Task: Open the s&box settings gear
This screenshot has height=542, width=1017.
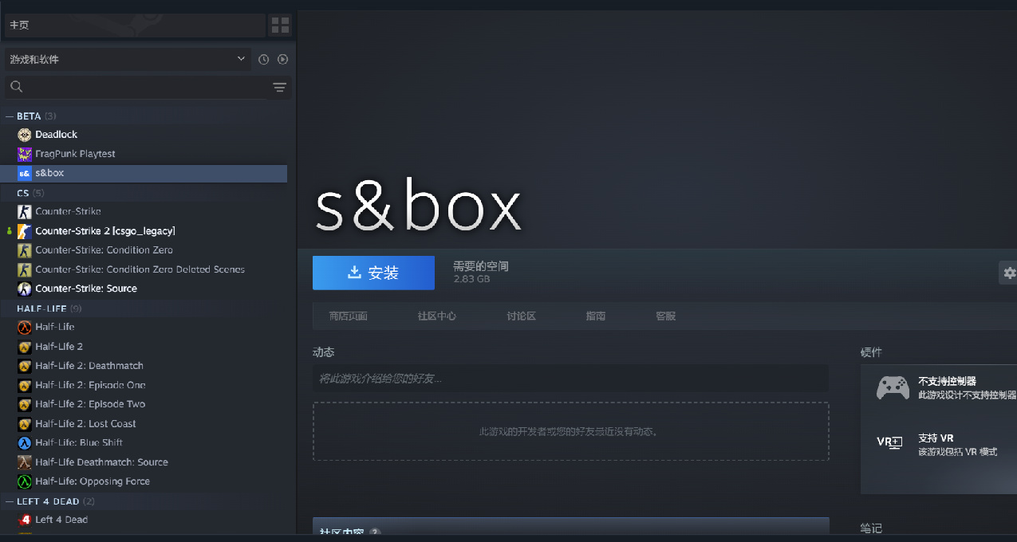Action: click(1009, 273)
